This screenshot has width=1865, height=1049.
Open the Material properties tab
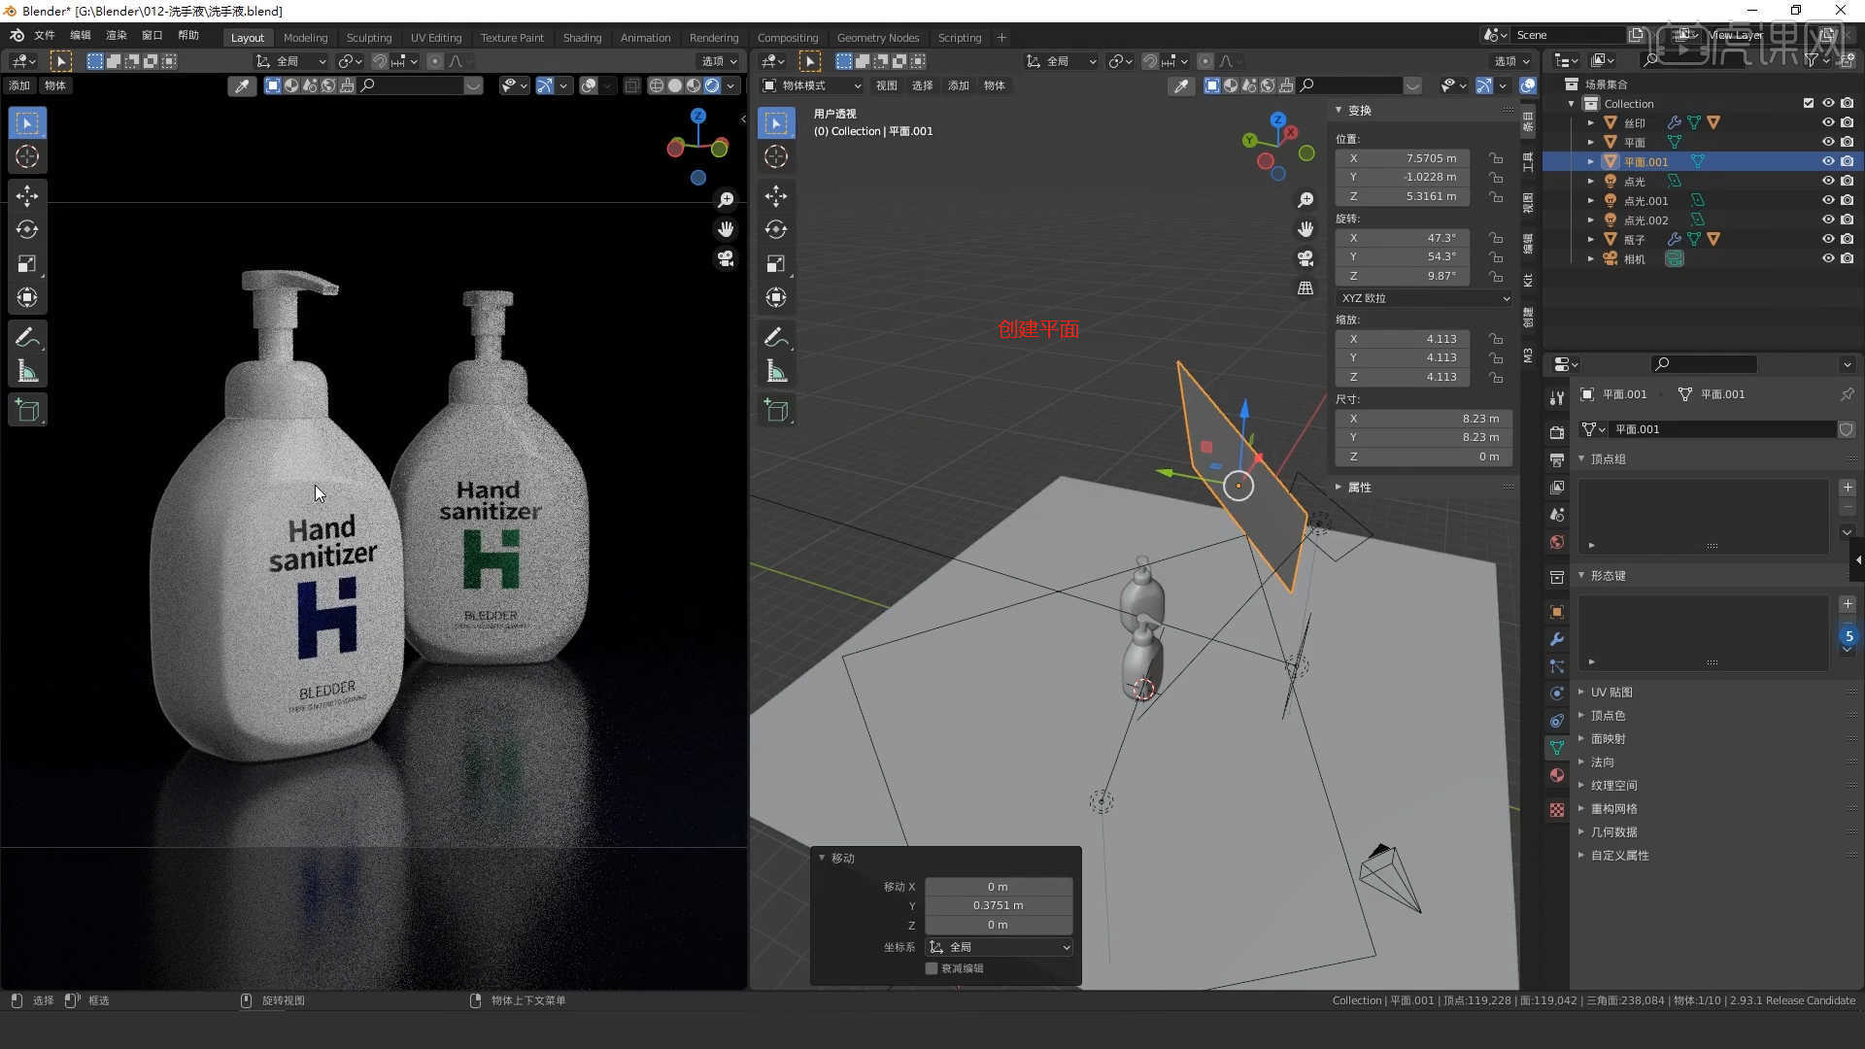tap(1557, 775)
